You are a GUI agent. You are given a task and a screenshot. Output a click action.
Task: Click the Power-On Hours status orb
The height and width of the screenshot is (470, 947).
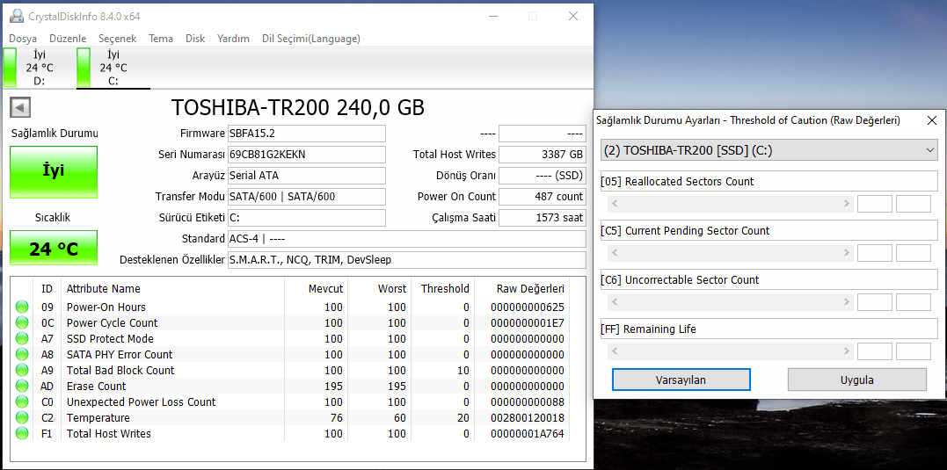[22, 307]
